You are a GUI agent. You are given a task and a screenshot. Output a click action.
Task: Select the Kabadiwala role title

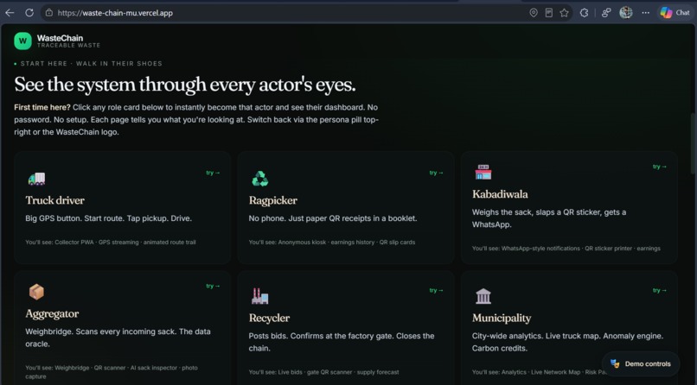(x=500, y=194)
